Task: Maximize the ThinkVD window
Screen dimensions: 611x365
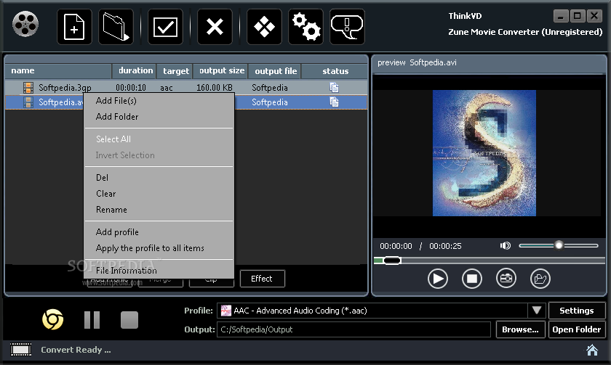Action: point(578,16)
